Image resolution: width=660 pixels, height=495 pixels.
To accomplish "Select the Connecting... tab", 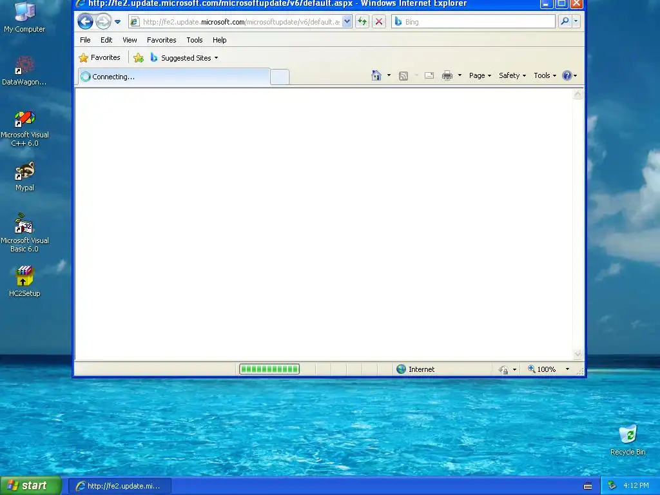I will pyautogui.click(x=174, y=77).
